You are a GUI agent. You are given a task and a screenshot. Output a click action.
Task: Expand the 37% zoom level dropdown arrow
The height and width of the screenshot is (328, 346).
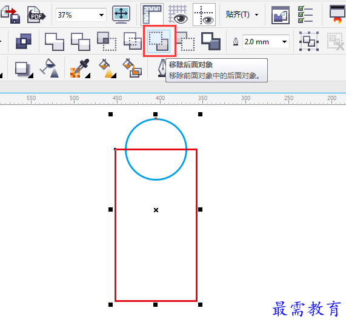point(101,15)
